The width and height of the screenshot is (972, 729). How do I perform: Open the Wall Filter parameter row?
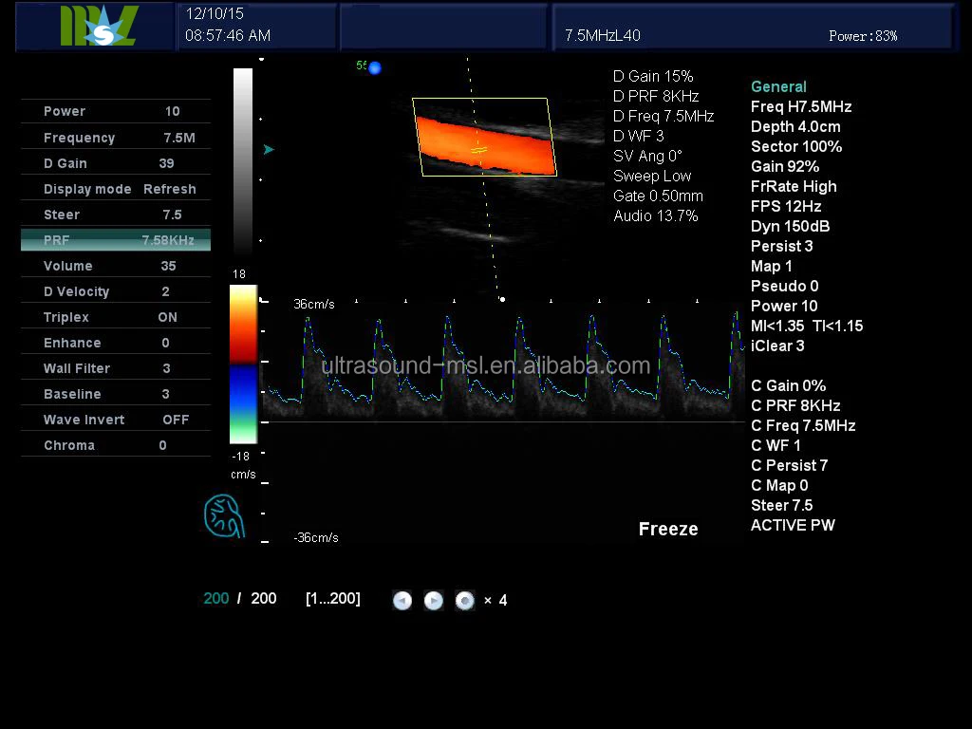(x=115, y=368)
